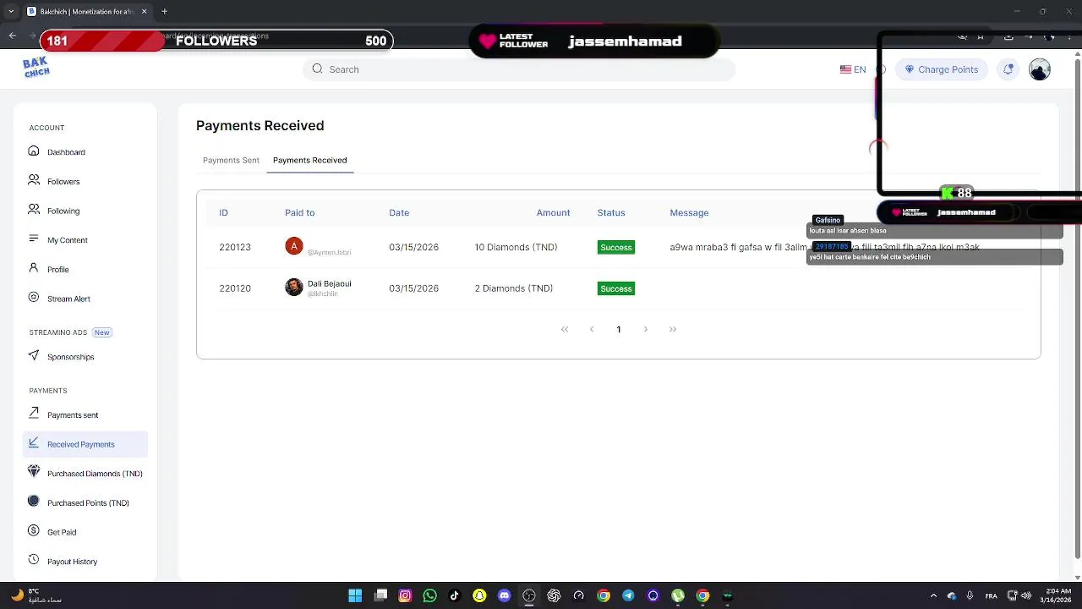Open ChatGPT from the taskbar
Screen dimensions: 1082x609
tap(554, 595)
